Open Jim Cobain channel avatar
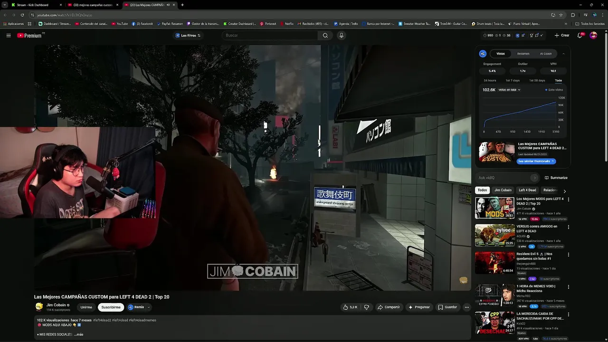The image size is (608, 342). coord(39,307)
